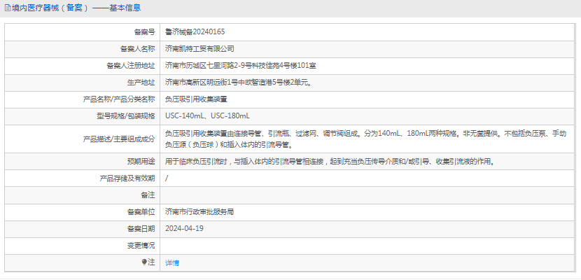The image size is (581, 280).
Task: Click the filing authority 济南市行政审批服务局
Action: (199, 212)
